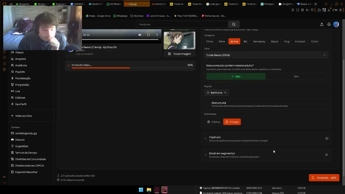345x194 pixels.
Task: Open the contato@vody.gg email link
Action: pyautogui.click(x=24, y=133)
